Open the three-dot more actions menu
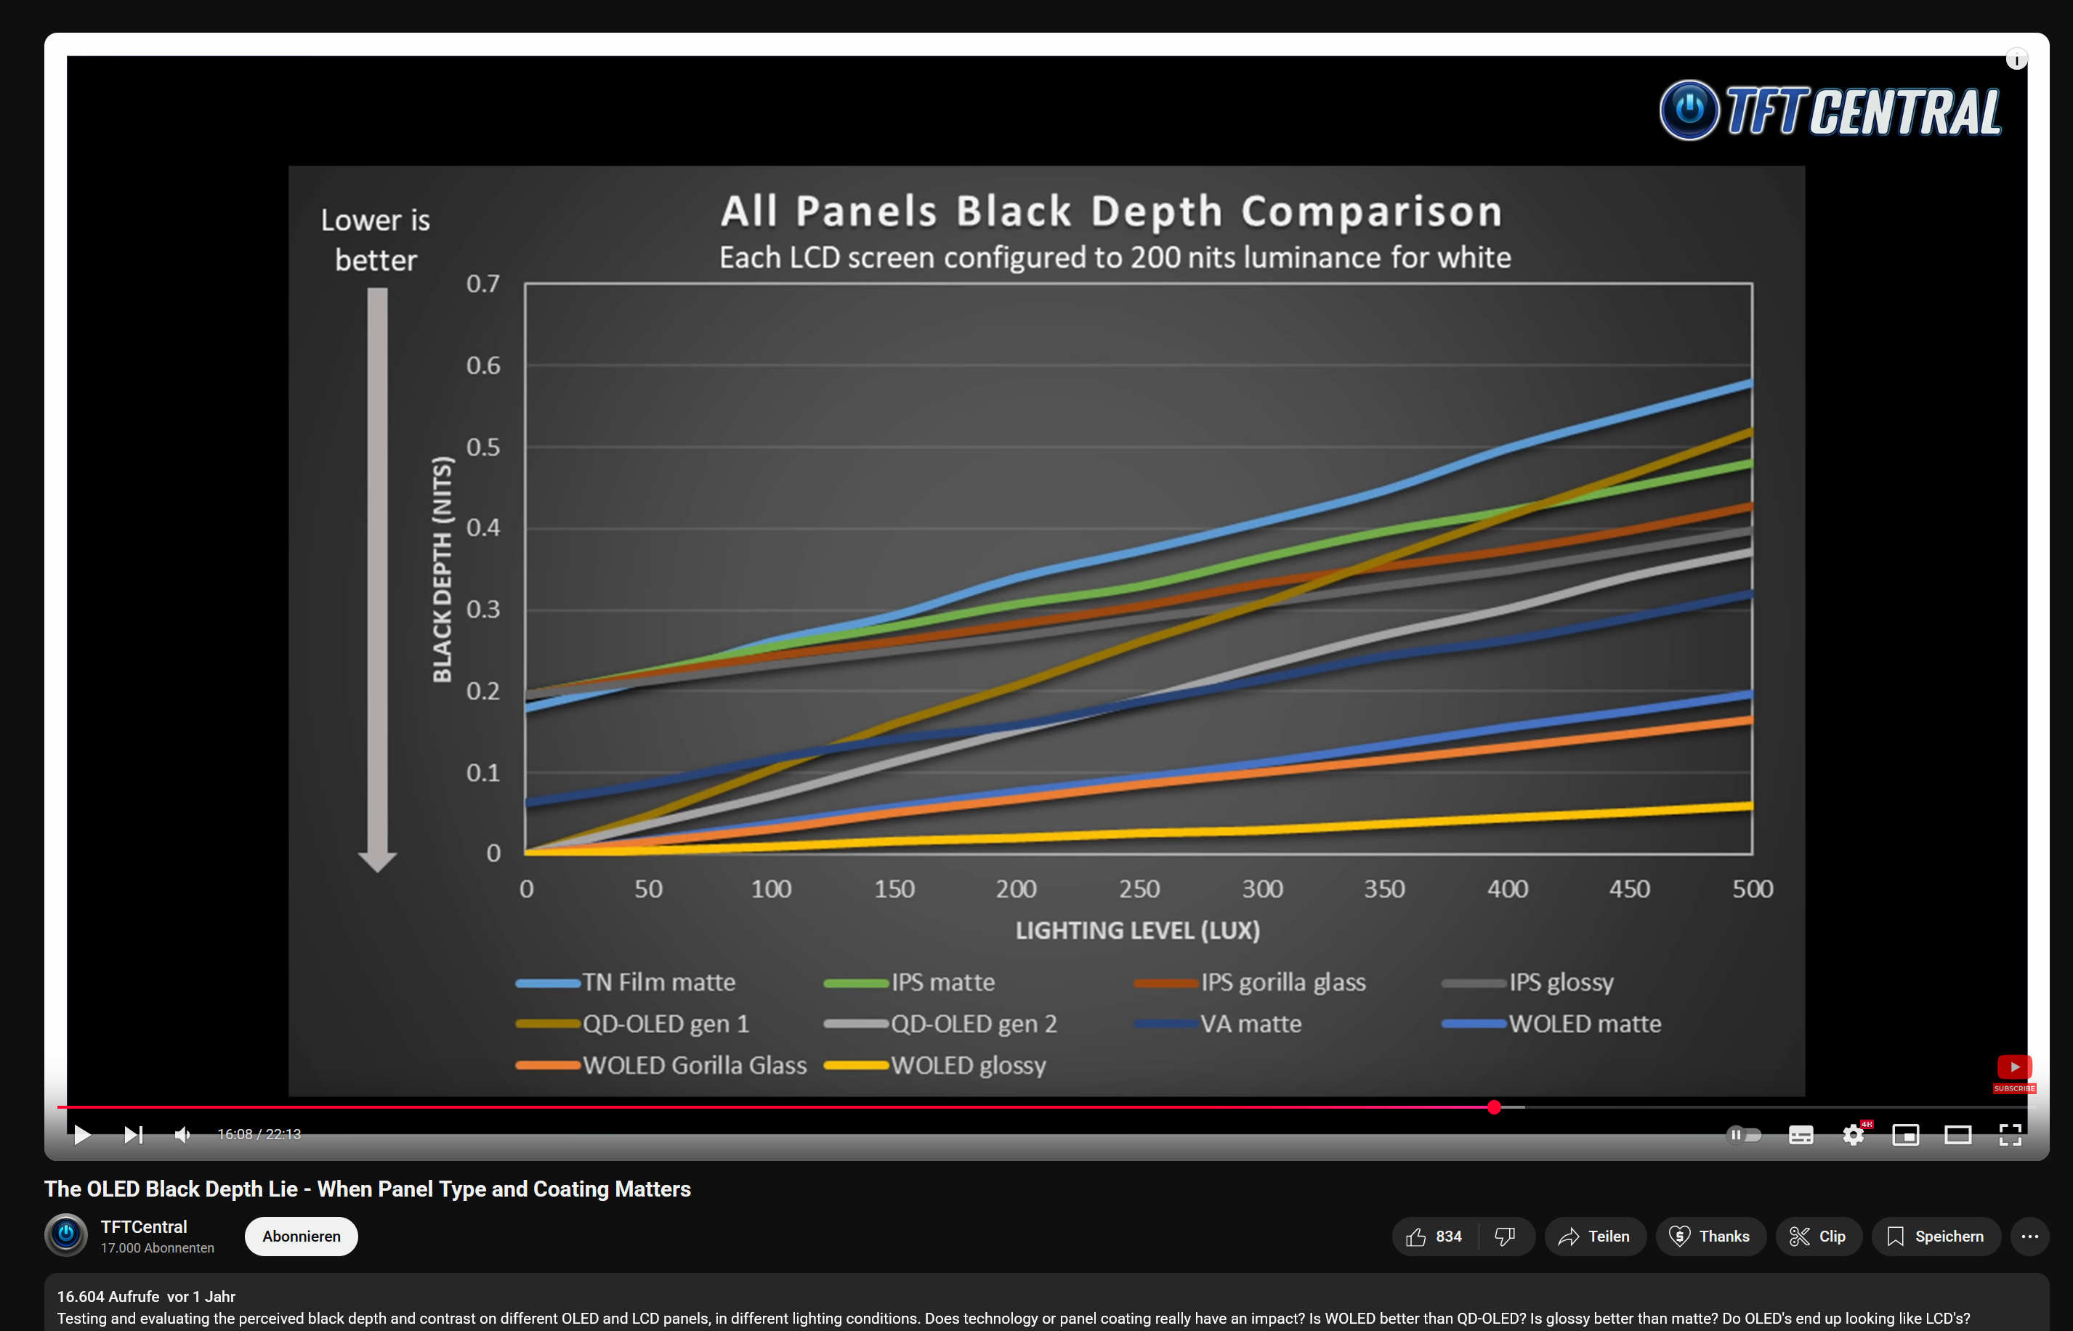 (x=2030, y=1236)
